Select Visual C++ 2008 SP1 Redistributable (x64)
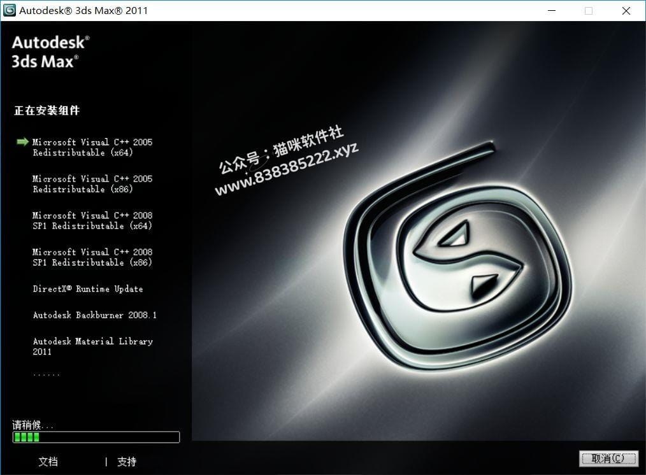Screen dimensions: 646x475 (92, 220)
